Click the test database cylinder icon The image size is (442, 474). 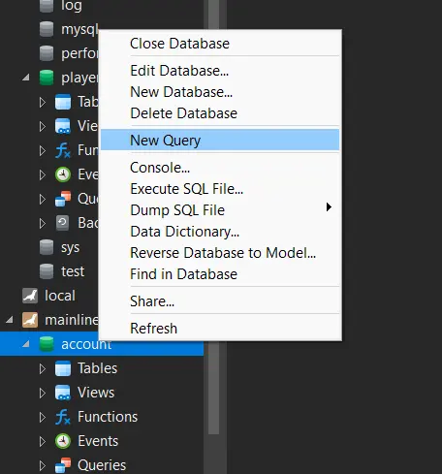47,271
